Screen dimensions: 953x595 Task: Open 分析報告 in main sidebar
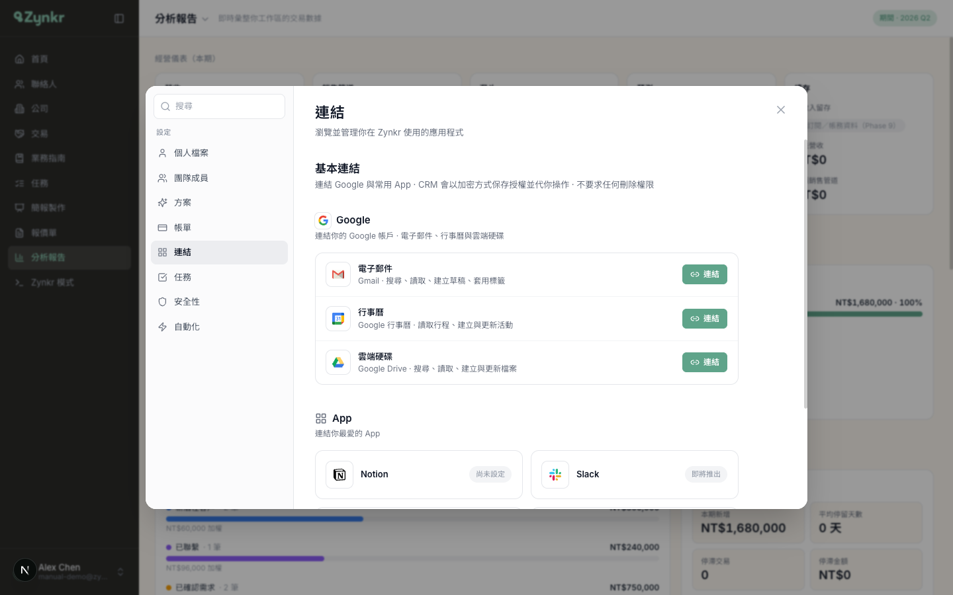69,258
